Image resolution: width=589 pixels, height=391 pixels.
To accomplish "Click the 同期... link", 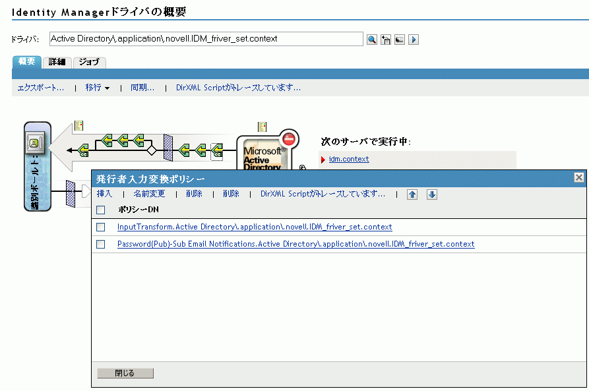I will pos(142,88).
